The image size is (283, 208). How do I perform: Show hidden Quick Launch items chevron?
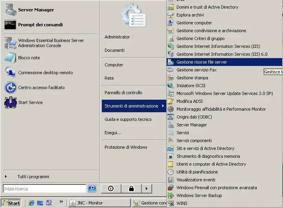(61, 201)
